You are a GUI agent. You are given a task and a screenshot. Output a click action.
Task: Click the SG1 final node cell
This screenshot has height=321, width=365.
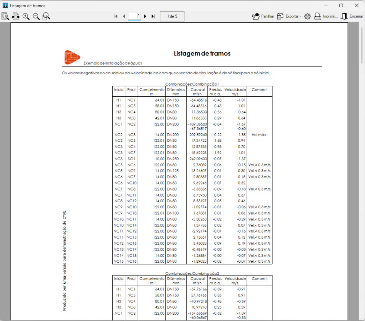[131, 159]
